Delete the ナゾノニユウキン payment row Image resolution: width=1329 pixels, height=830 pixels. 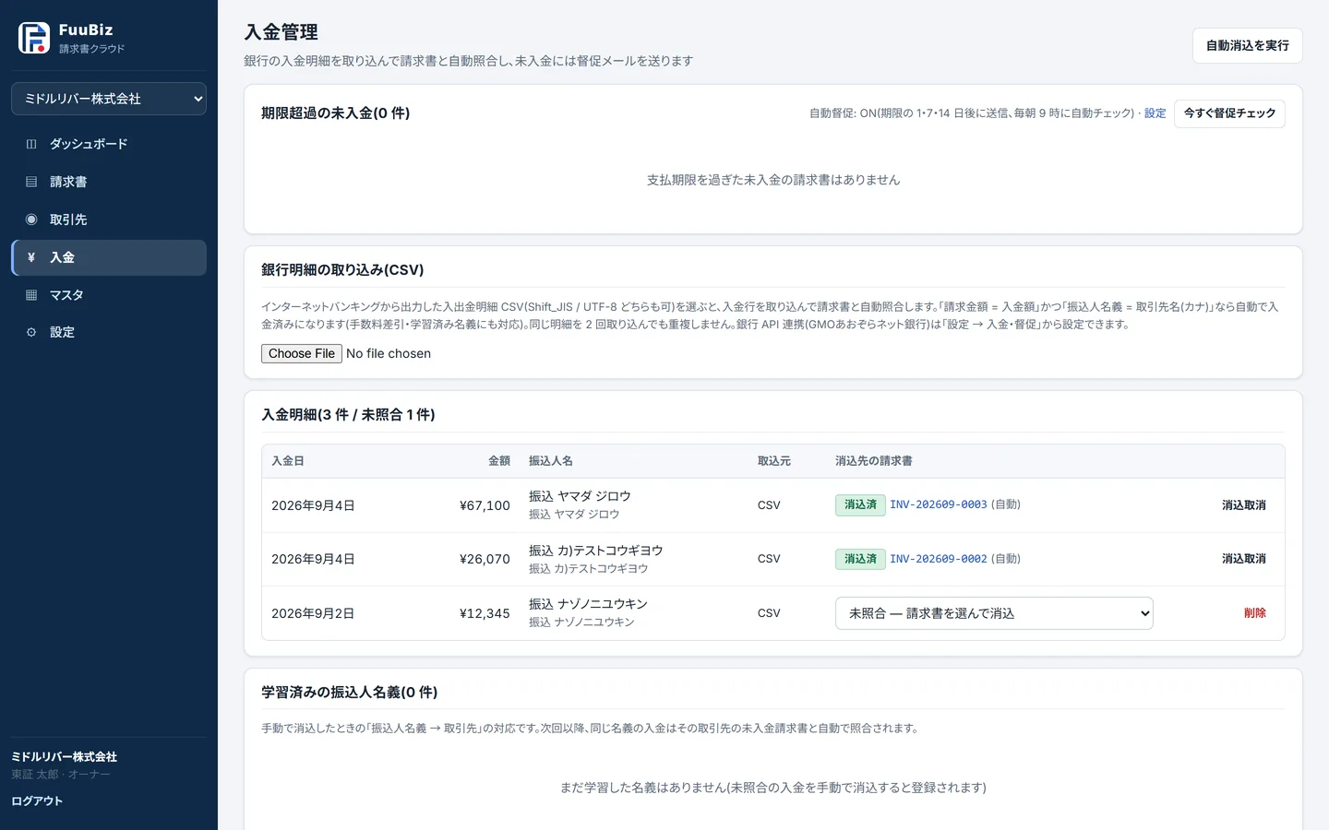click(1255, 613)
